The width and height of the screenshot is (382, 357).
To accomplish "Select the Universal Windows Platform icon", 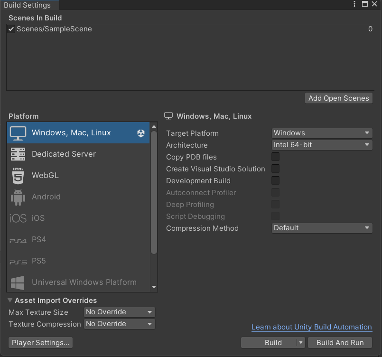I will coord(17,282).
